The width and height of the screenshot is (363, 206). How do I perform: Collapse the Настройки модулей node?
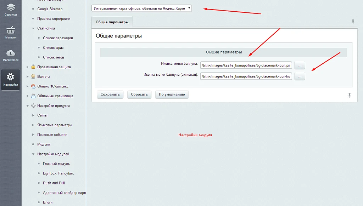(x=33, y=154)
